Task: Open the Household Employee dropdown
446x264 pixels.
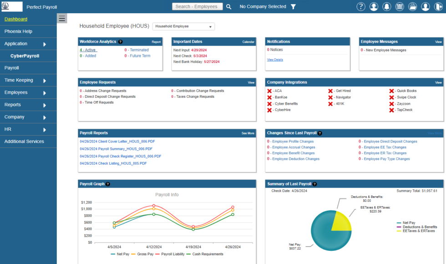Action: click(183, 26)
